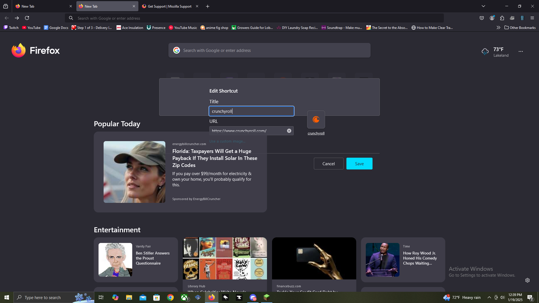Open File Explorer from the taskbar
This screenshot has width=539, height=303.
[x=129, y=297]
